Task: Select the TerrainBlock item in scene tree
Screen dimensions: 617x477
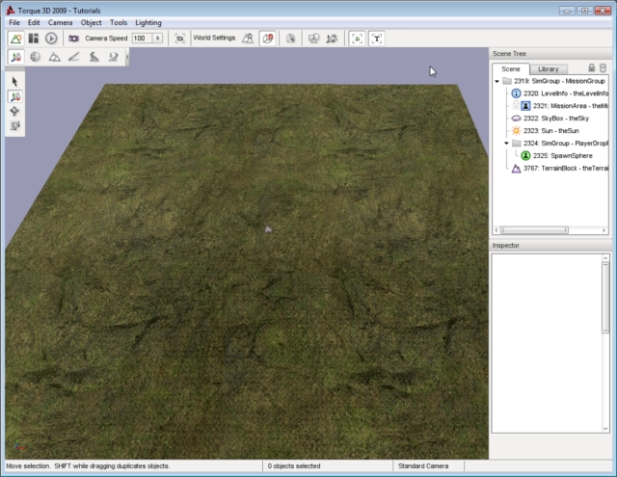Action: [565, 168]
